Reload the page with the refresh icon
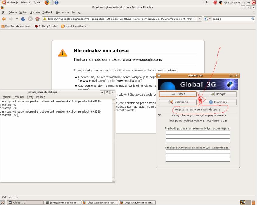This screenshot has width=257, height=205. coord(23,19)
